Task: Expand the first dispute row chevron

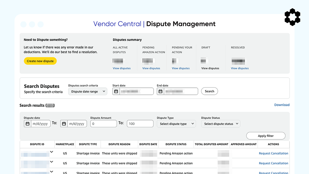Action: click(51, 152)
